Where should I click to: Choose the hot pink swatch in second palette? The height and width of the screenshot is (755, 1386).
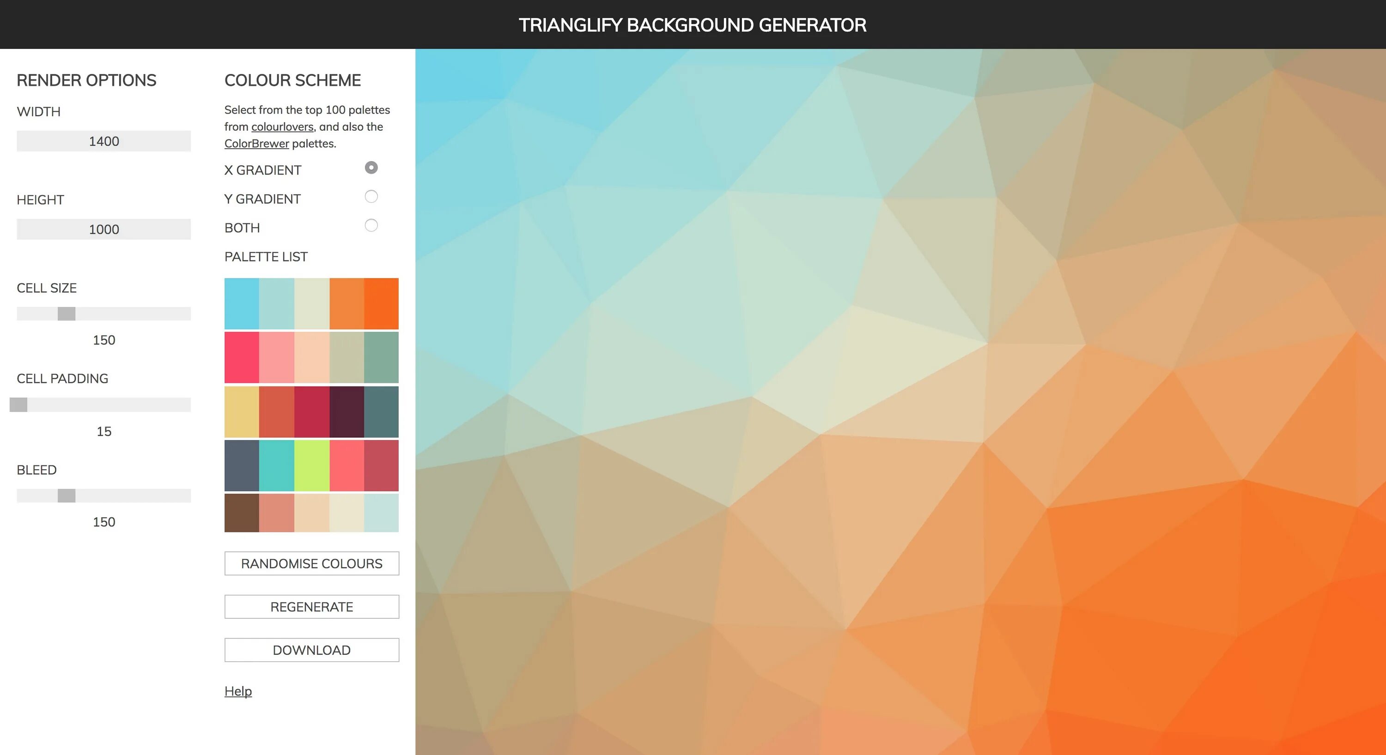pyautogui.click(x=242, y=357)
